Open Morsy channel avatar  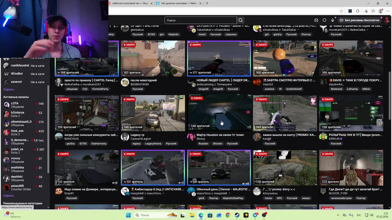pos(191,137)
